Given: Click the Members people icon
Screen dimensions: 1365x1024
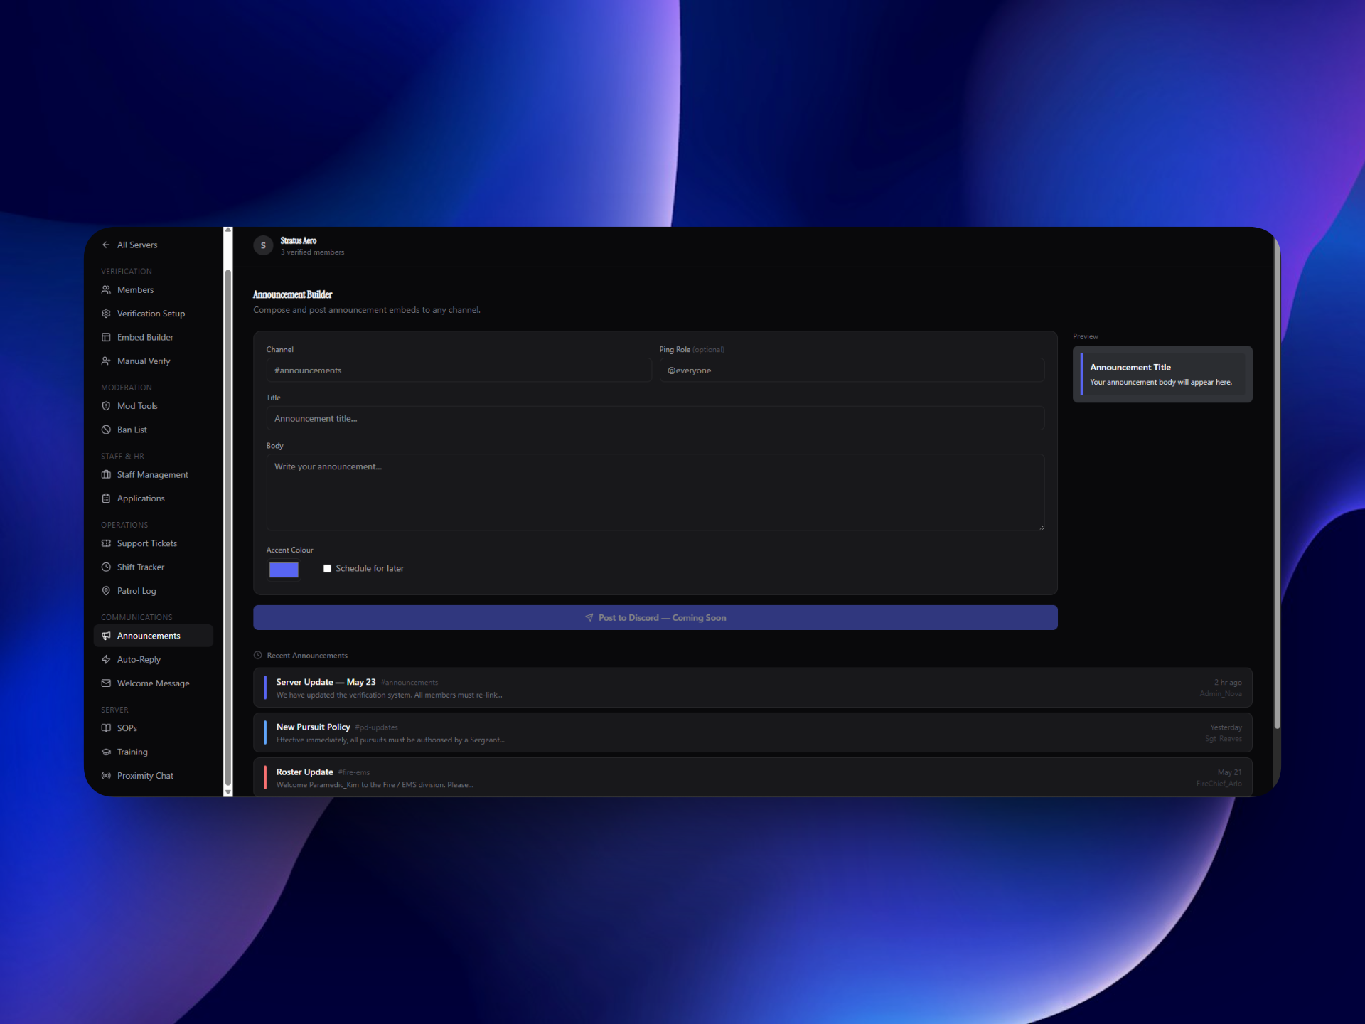Looking at the screenshot, I should [106, 290].
